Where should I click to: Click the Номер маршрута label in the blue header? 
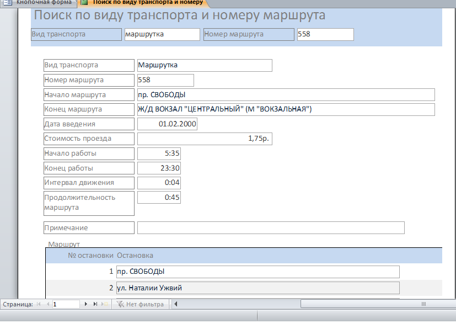click(249, 34)
